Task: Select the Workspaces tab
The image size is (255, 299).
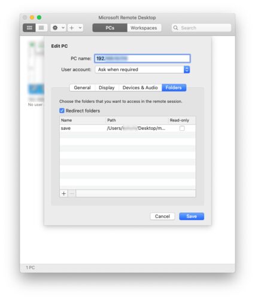Action: pyautogui.click(x=144, y=28)
